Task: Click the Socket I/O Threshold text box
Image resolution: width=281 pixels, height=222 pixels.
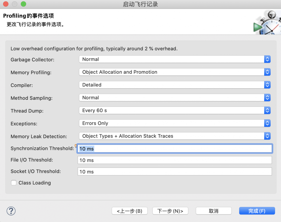Action: point(174,172)
